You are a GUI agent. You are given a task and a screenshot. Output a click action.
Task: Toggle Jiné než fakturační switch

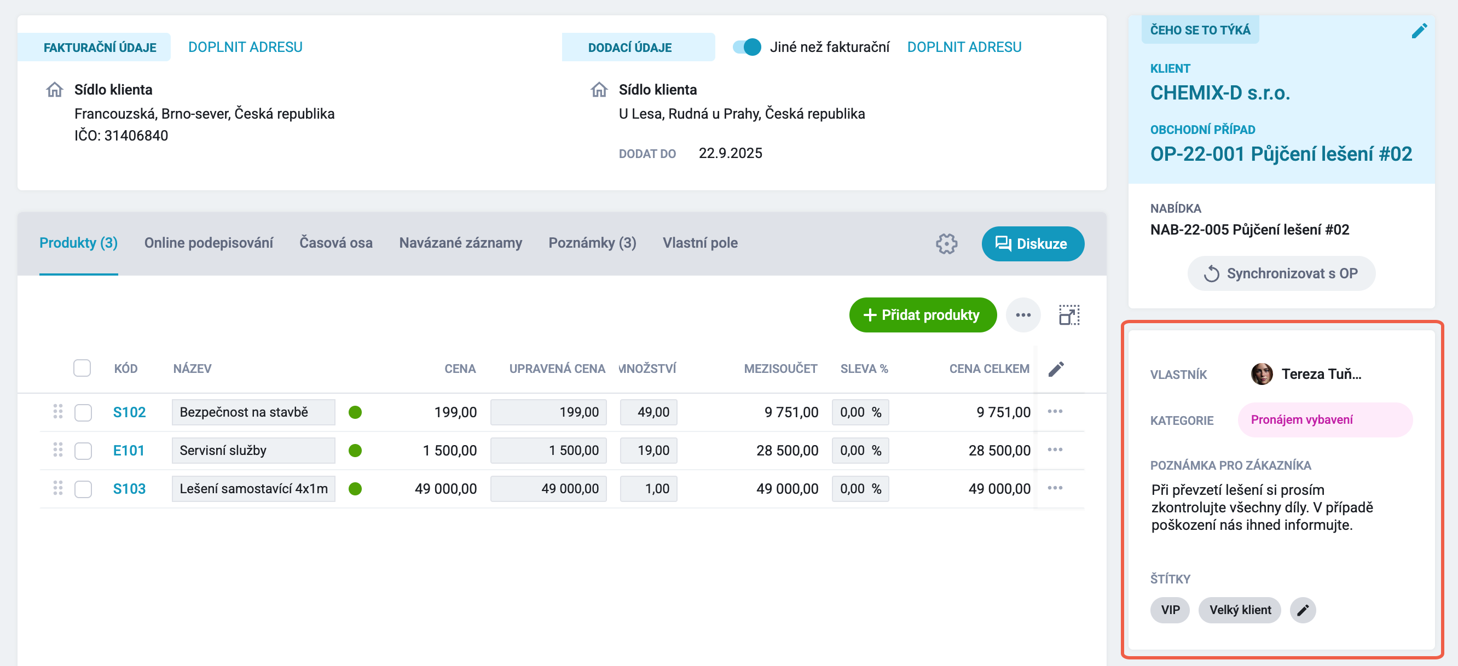(x=746, y=47)
